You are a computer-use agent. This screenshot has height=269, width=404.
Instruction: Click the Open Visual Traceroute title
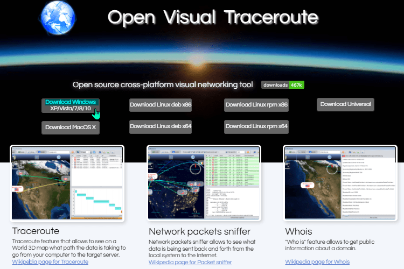click(213, 17)
